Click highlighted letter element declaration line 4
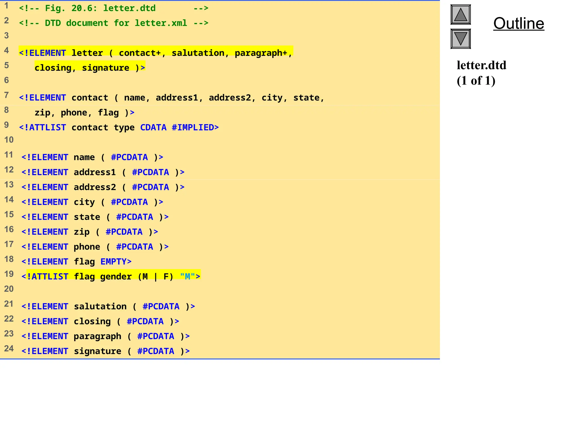The image size is (582, 436). [156, 53]
